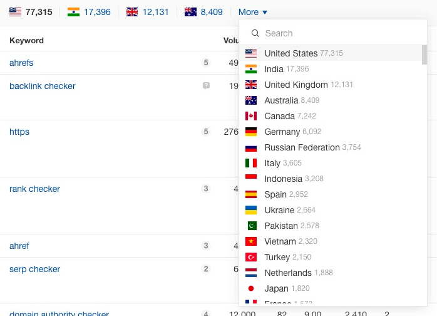The height and width of the screenshot is (316, 437).
Task: Click the position badge 5 for ahrefs
Action: coord(206,63)
